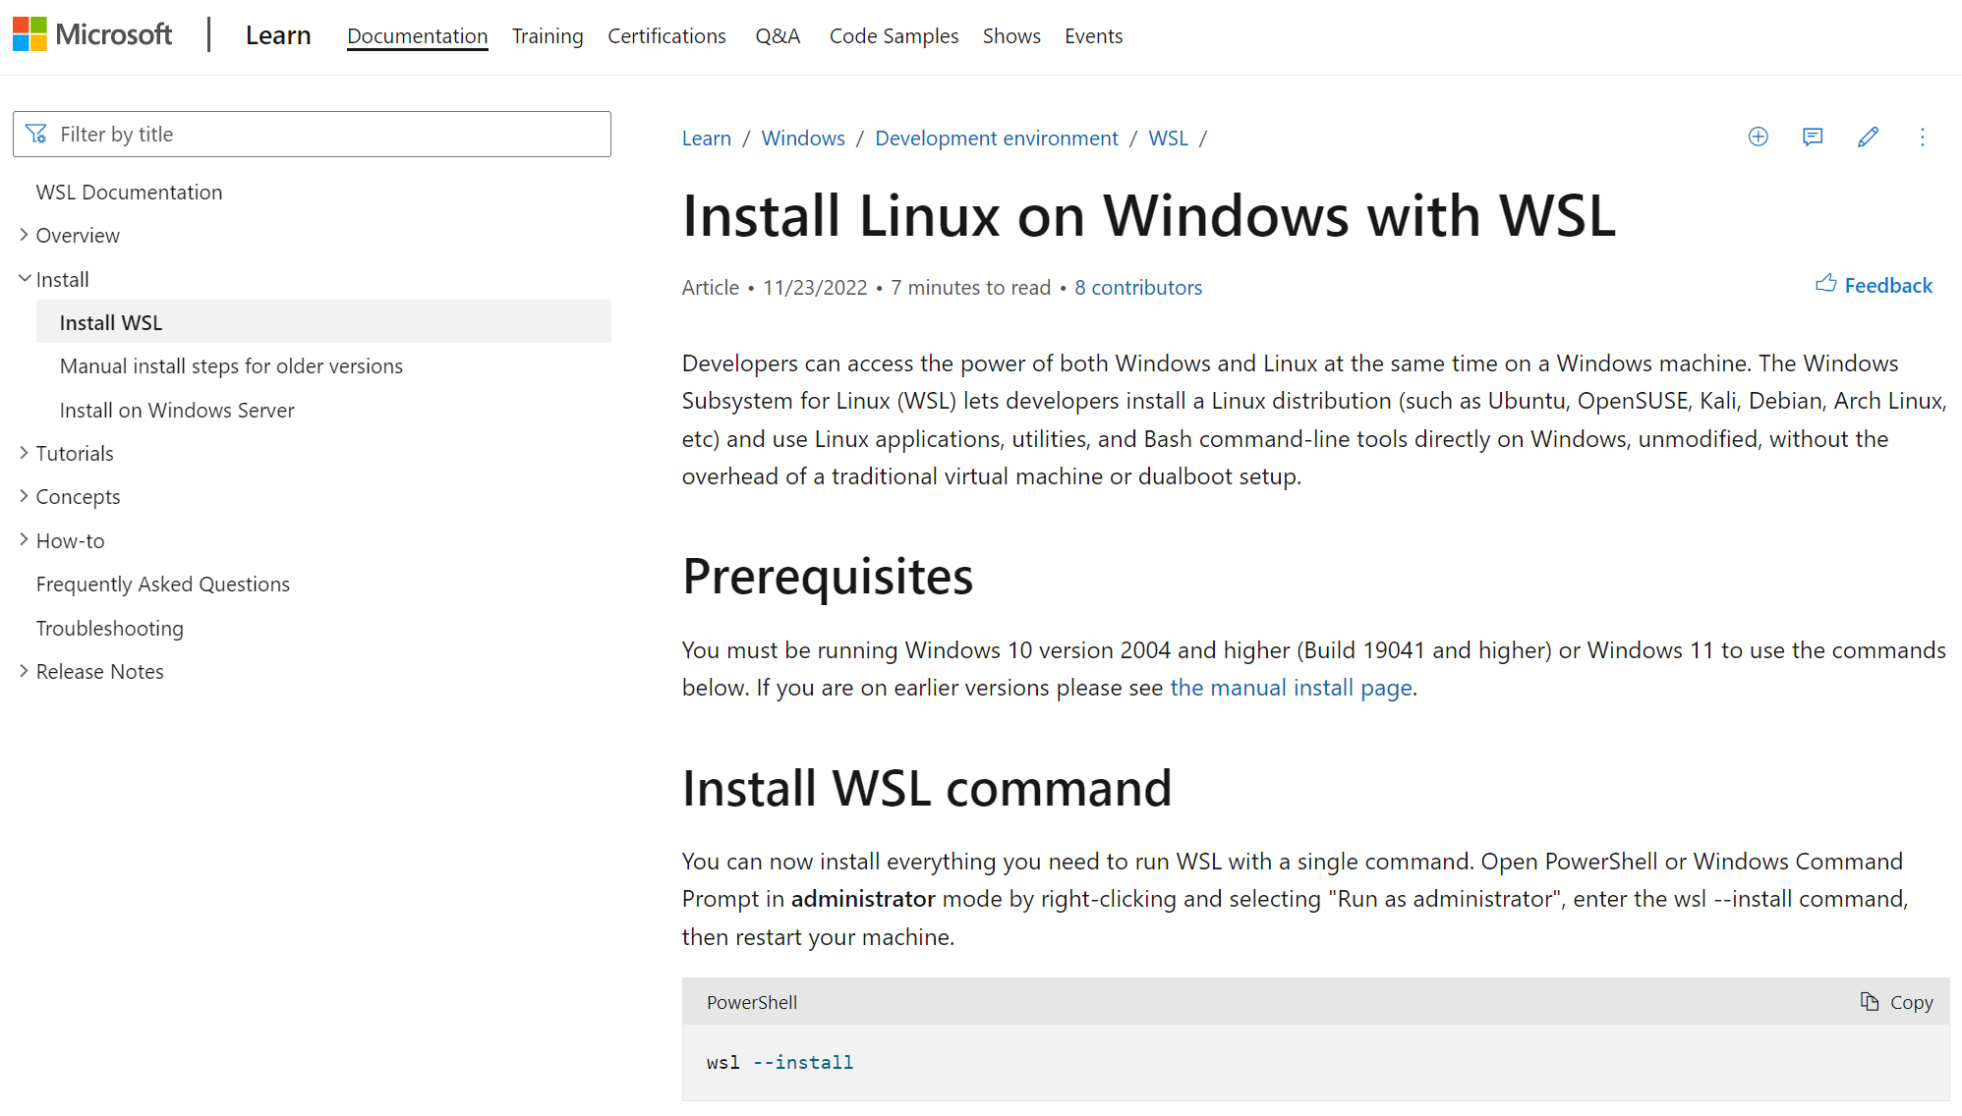1962x1116 pixels.
Task: Open the more actions vertical dots menu
Action: click(x=1922, y=138)
